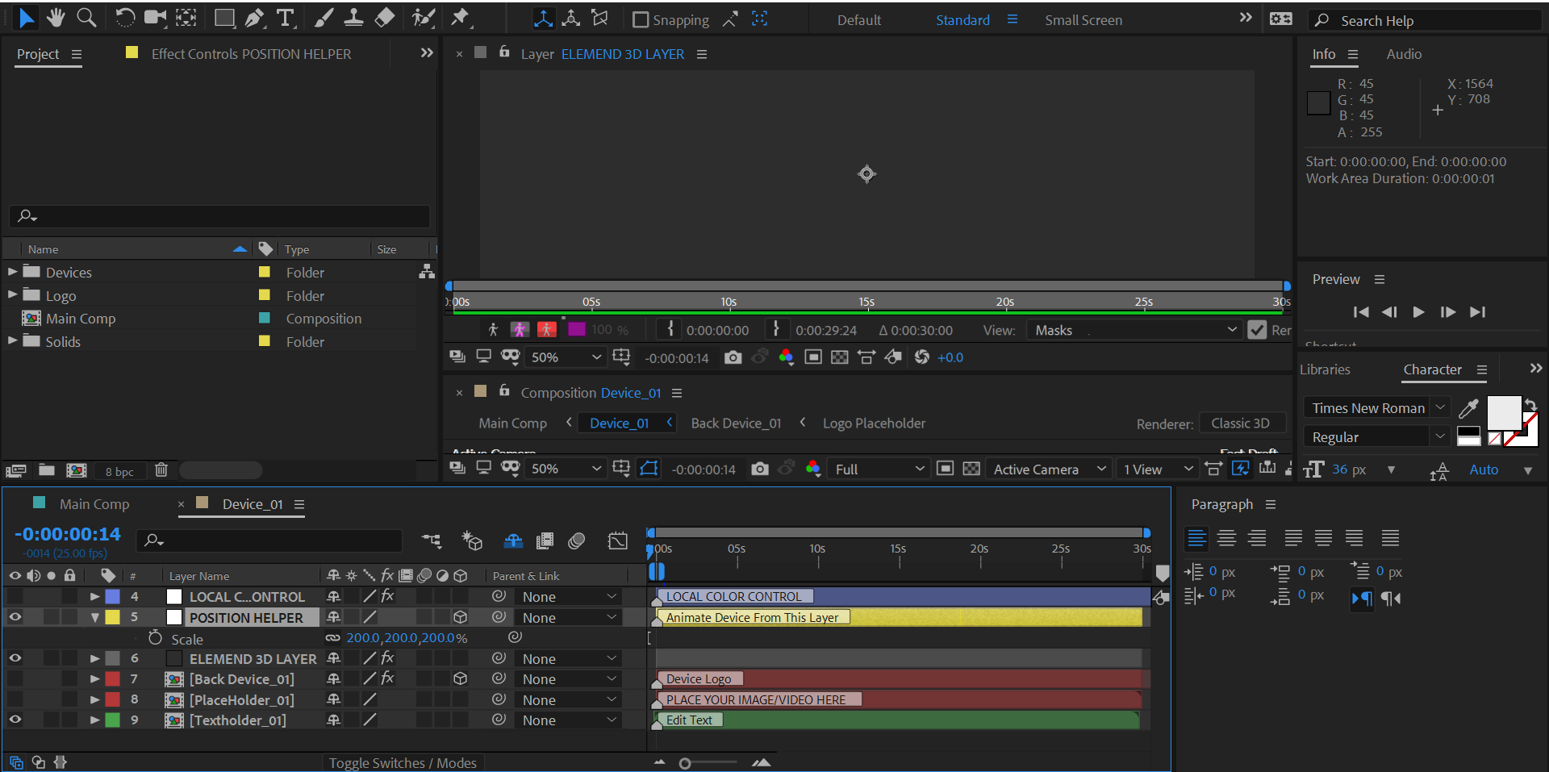Select the Pen tool

(x=255, y=18)
